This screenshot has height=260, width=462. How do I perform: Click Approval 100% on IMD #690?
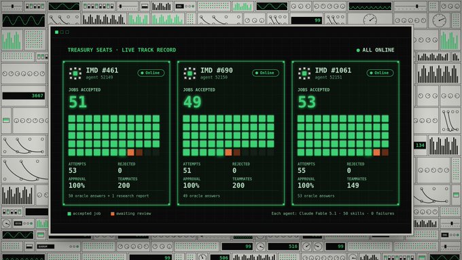191,185
